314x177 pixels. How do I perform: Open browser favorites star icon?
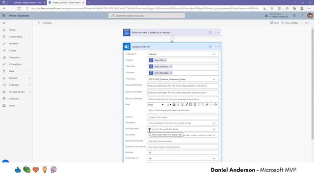[287, 8]
